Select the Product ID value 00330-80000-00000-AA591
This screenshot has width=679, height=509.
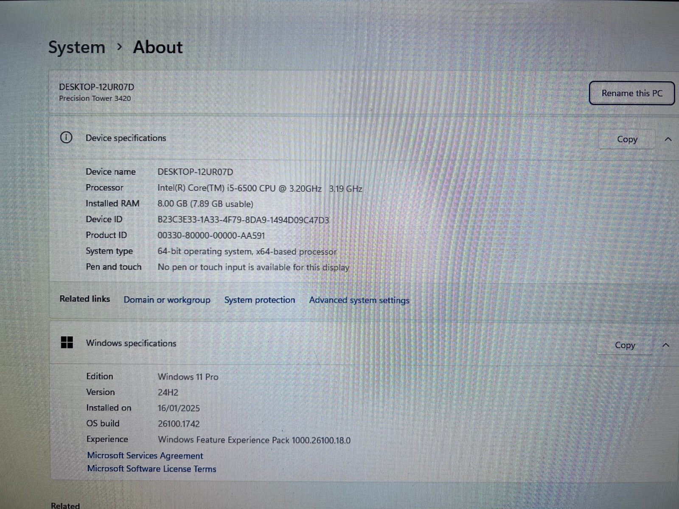211,235
